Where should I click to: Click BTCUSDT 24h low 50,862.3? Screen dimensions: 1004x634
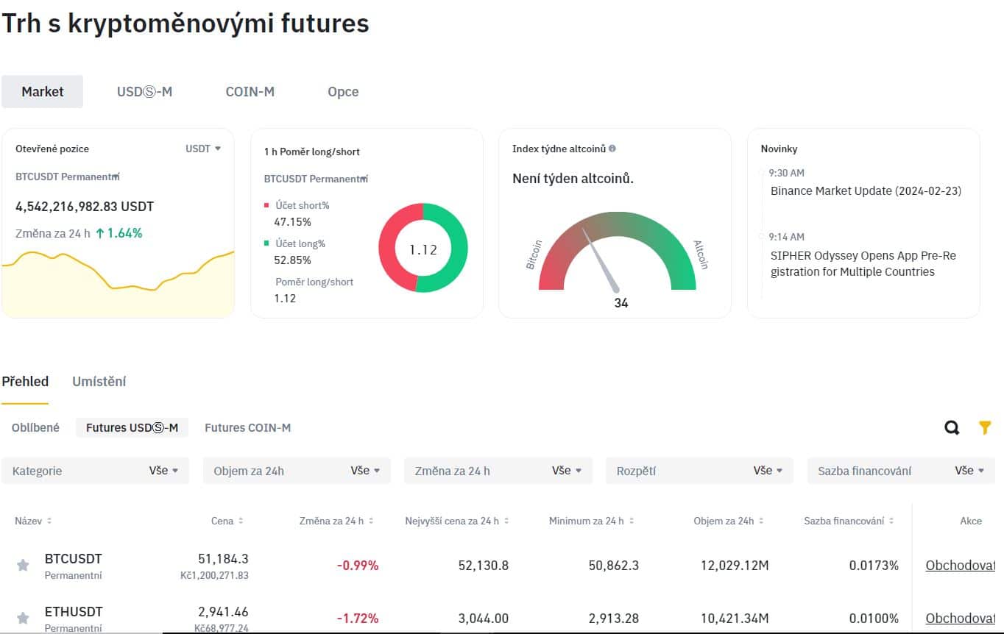(614, 566)
